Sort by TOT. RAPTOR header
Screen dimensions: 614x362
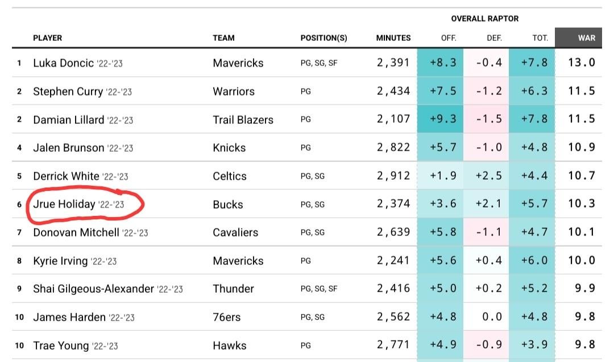coord(540,38)
